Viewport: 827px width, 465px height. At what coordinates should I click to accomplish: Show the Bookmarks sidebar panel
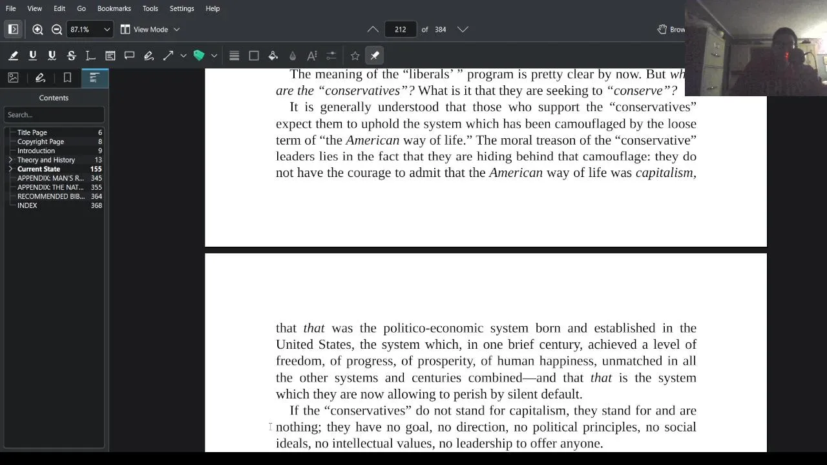[x=67, y=77]
